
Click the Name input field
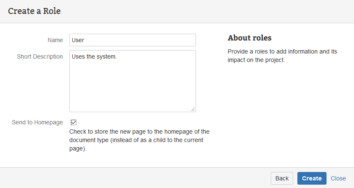click(132, 40)
